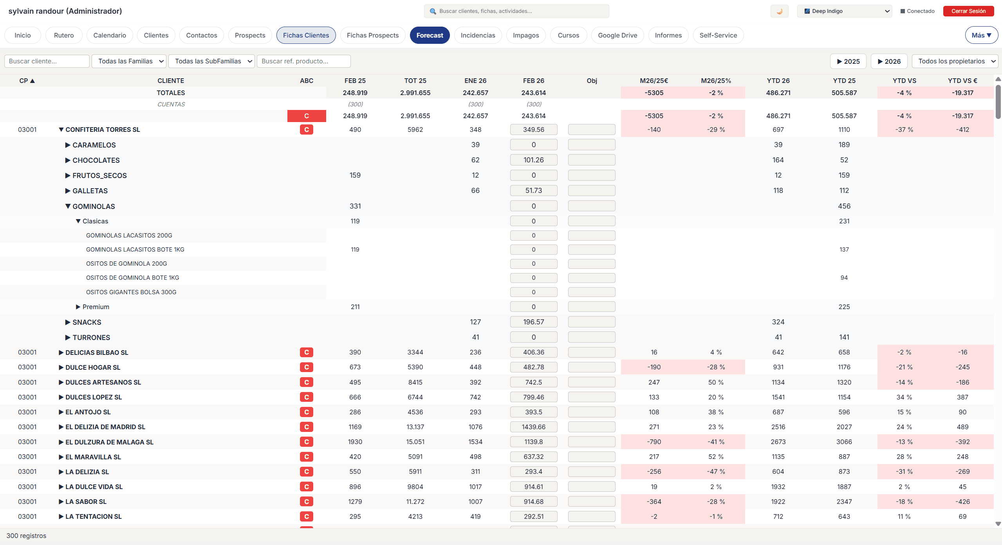Click the red C badge for CONFITERIA TORRES SL

[x=307, y=130]
